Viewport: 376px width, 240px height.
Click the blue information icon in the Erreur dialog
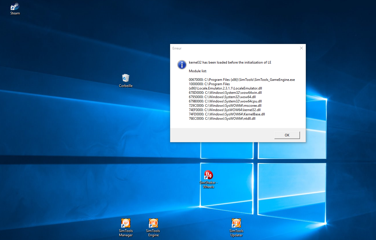pos(182,64)
